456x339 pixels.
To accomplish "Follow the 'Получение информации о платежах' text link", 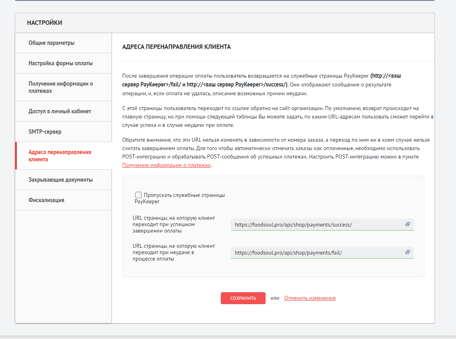I will click(166, 165).
